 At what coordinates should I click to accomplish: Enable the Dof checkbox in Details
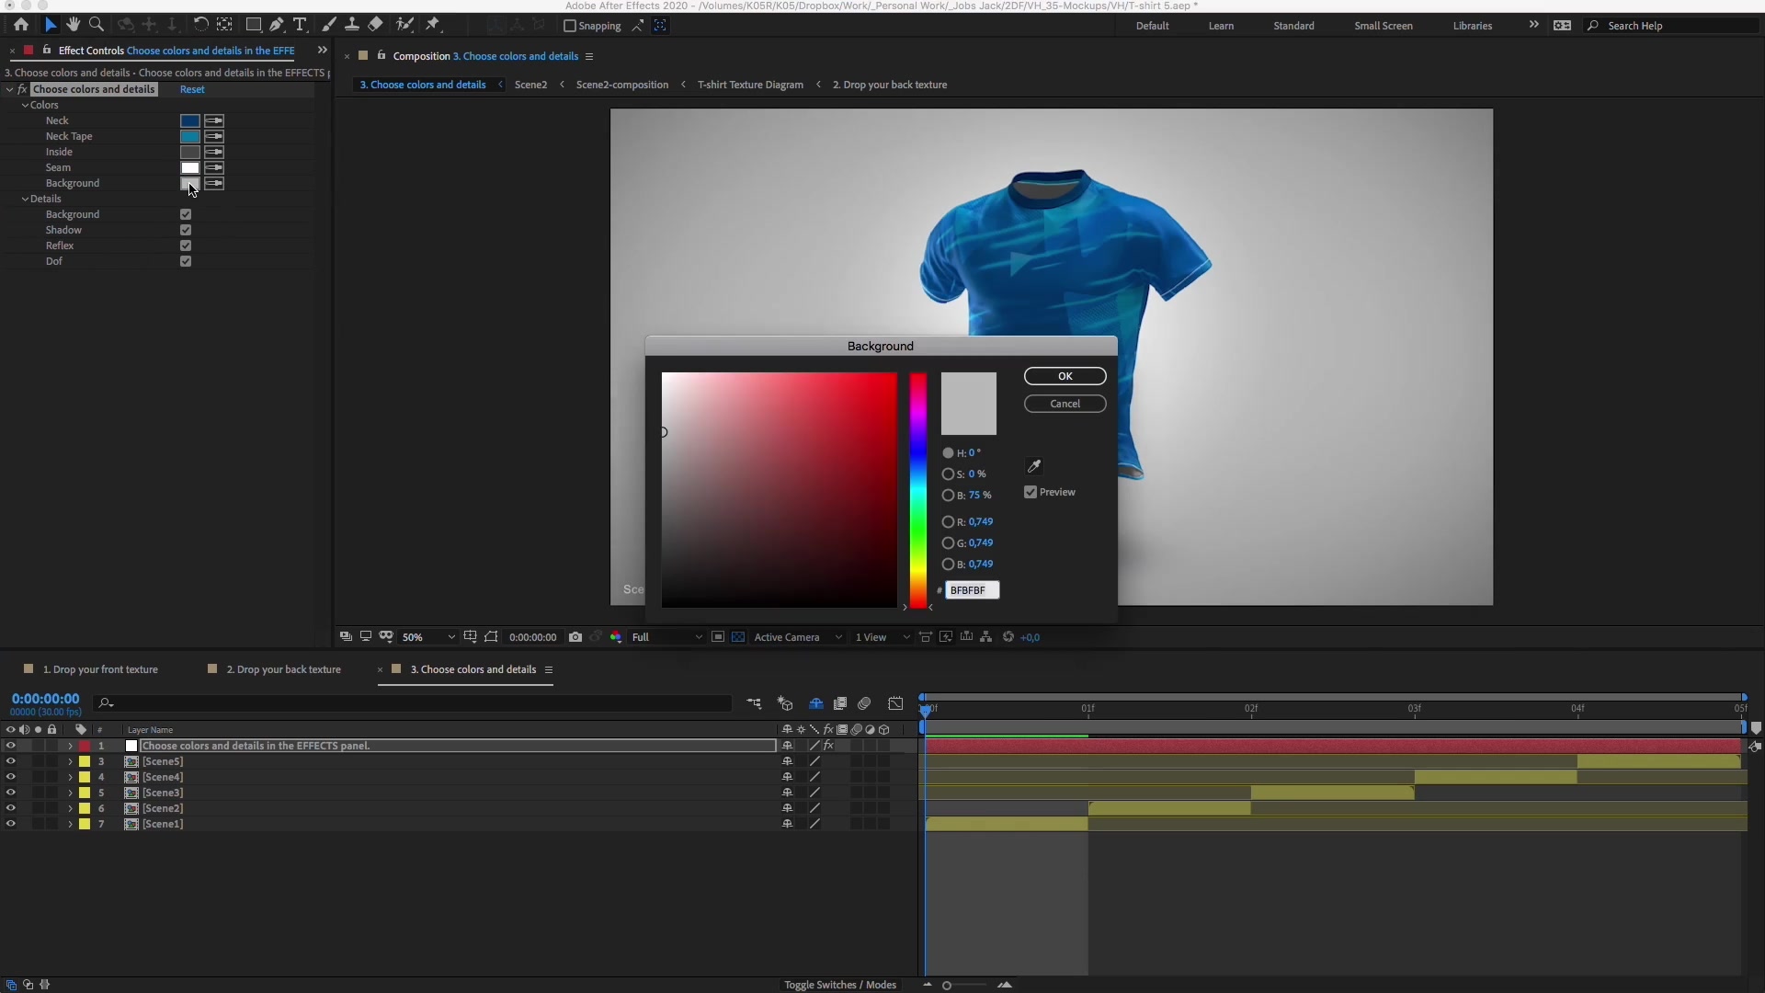tap(186, 261)
